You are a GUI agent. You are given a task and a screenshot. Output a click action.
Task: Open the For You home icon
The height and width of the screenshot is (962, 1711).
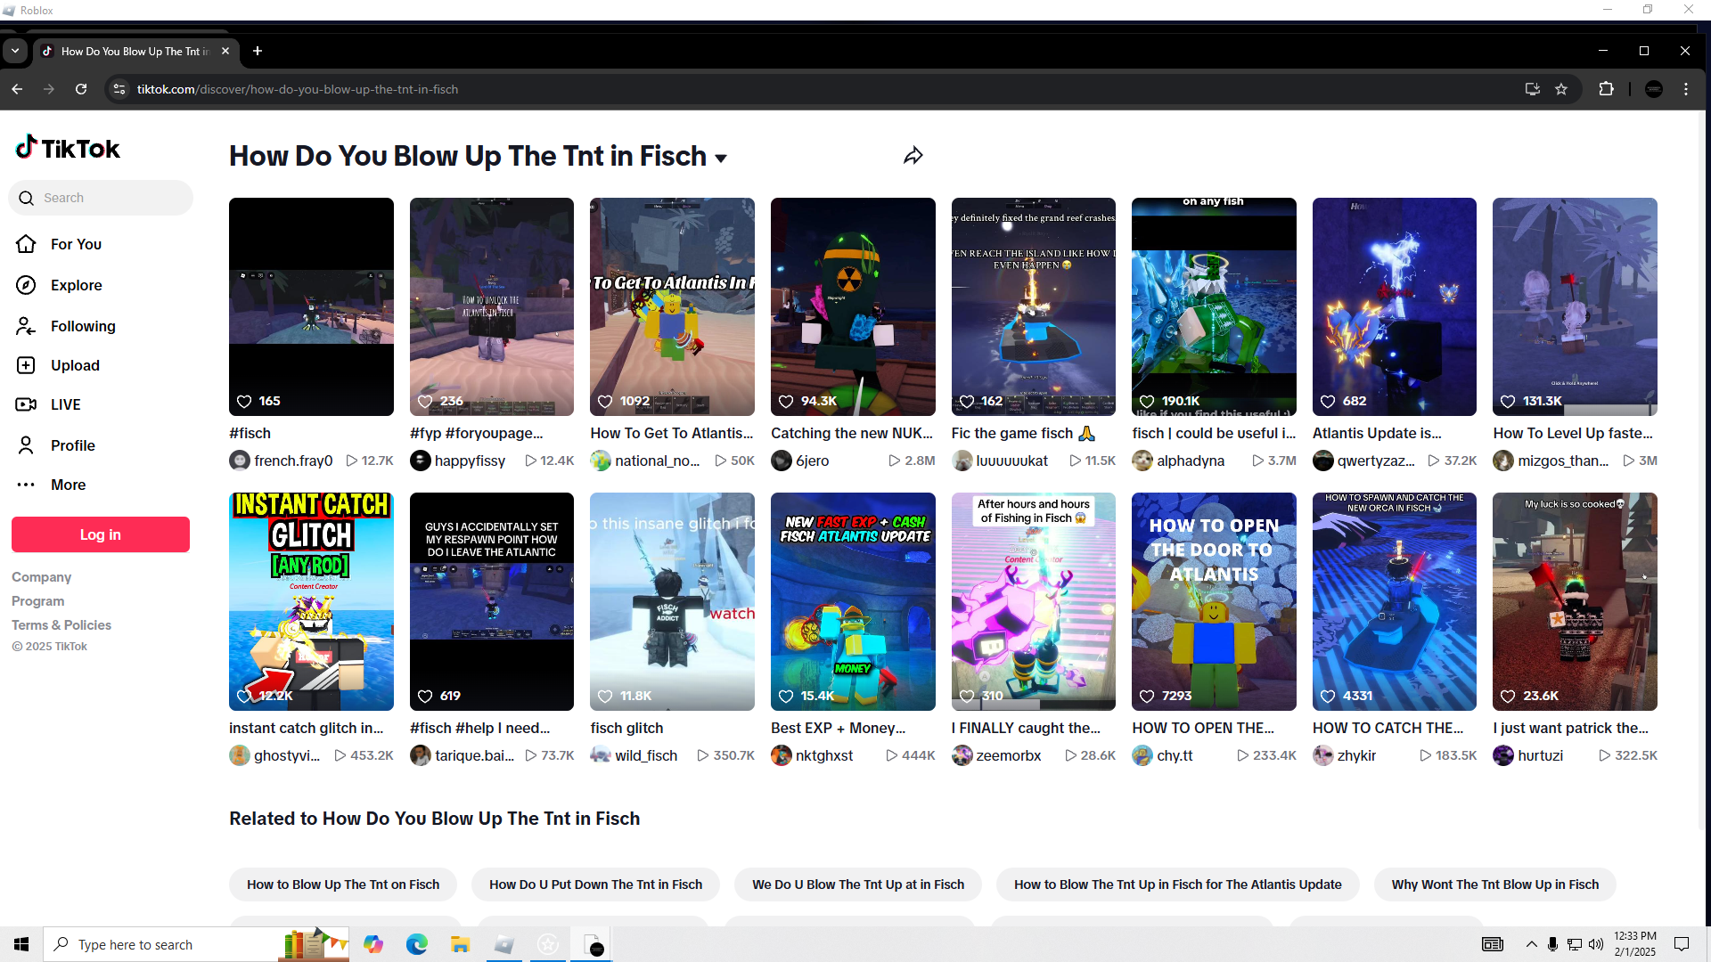[26, 244]
